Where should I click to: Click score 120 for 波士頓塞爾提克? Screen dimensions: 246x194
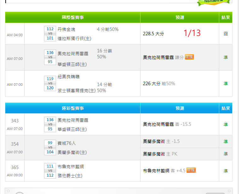click(50, 88)
